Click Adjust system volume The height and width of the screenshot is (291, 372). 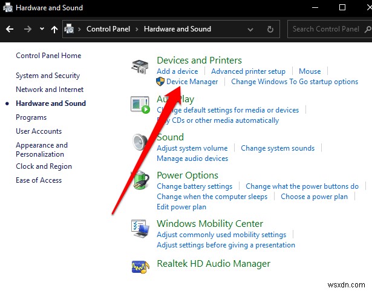pyautogui.click(x=192, y=148)
